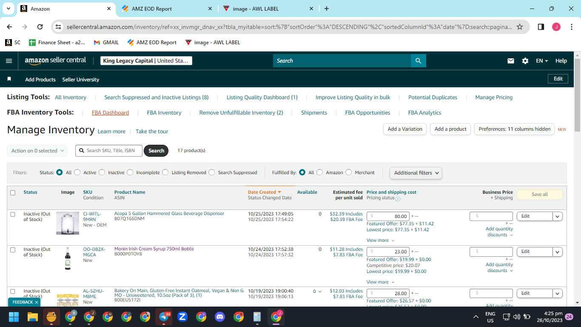Select the Monin Irish Cream Syrup row checkbox

(13, 250)
